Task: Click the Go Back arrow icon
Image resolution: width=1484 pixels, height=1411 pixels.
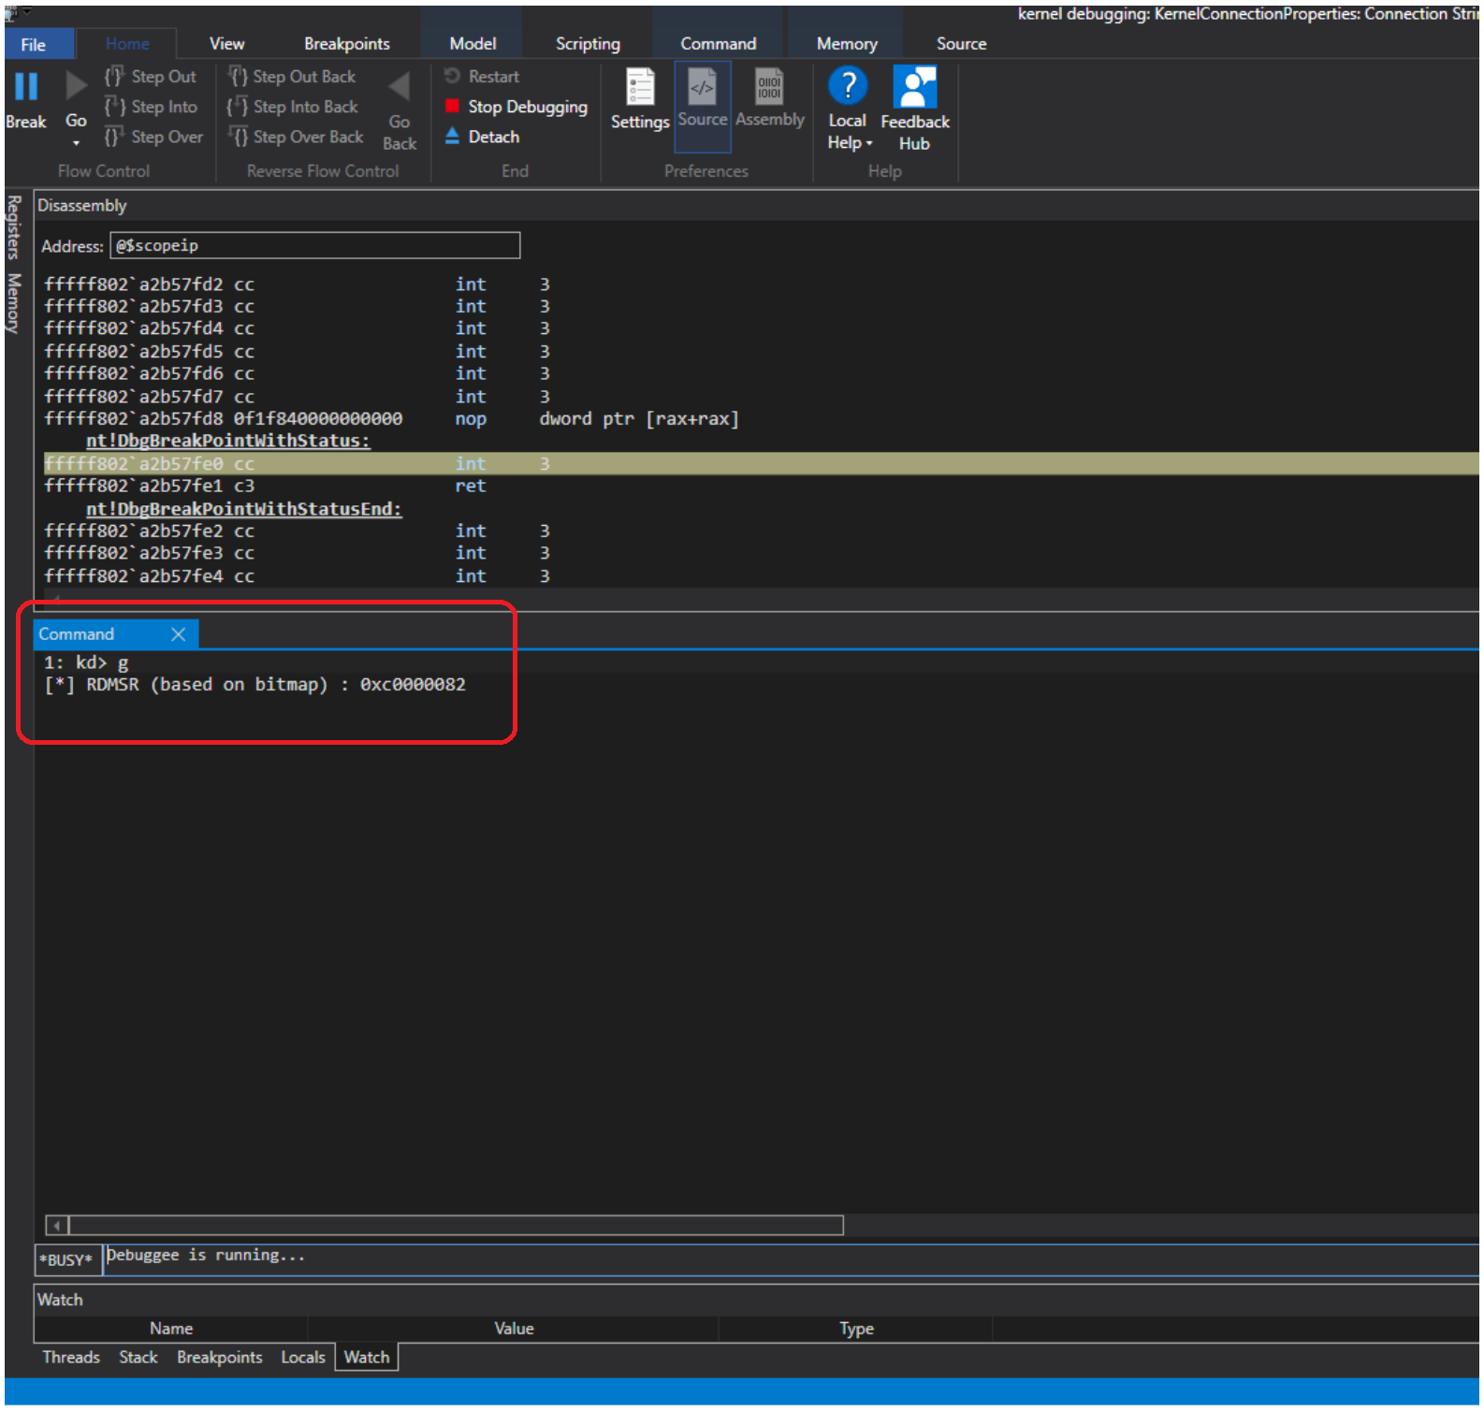Action: [x=400, y=86]
